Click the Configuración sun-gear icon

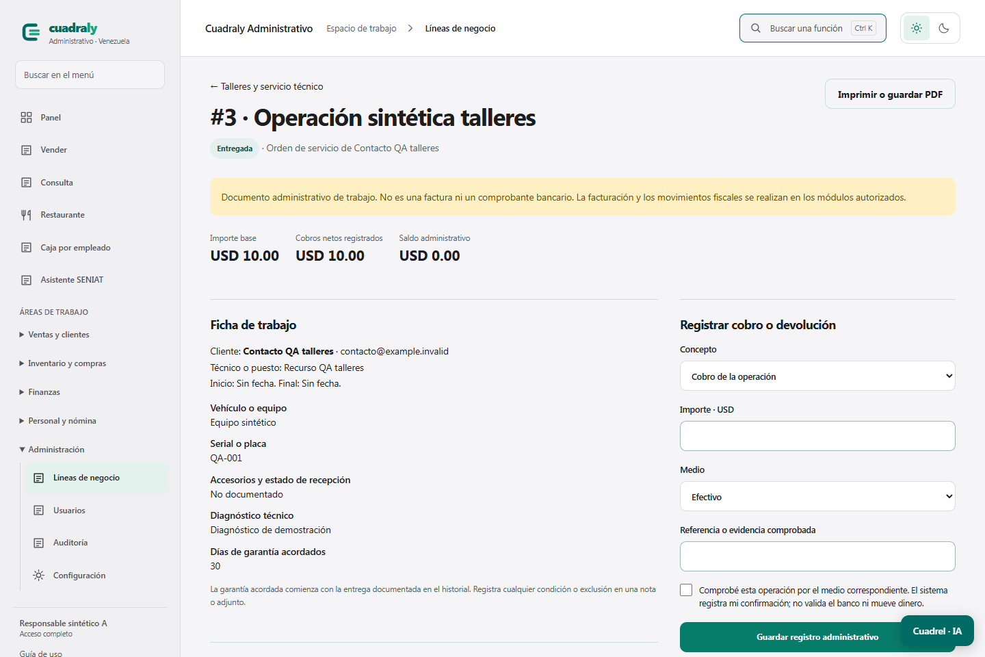tap(39, 576)
